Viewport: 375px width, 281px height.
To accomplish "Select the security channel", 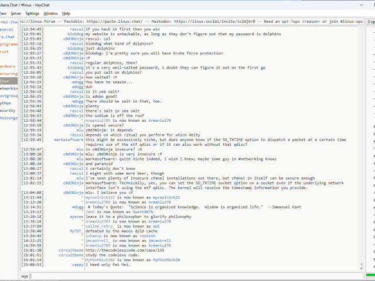I will point(8,110).
